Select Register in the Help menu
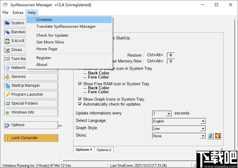 pyautogui.click(x=69, y=58)
